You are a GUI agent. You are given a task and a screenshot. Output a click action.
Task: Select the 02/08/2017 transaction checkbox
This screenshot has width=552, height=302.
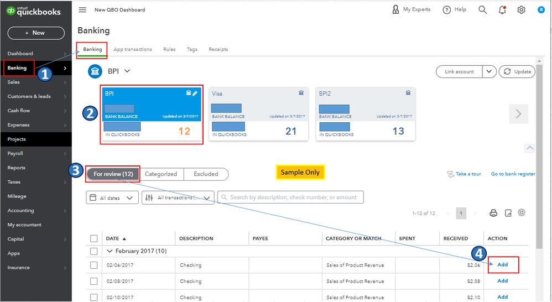[93, 281]
